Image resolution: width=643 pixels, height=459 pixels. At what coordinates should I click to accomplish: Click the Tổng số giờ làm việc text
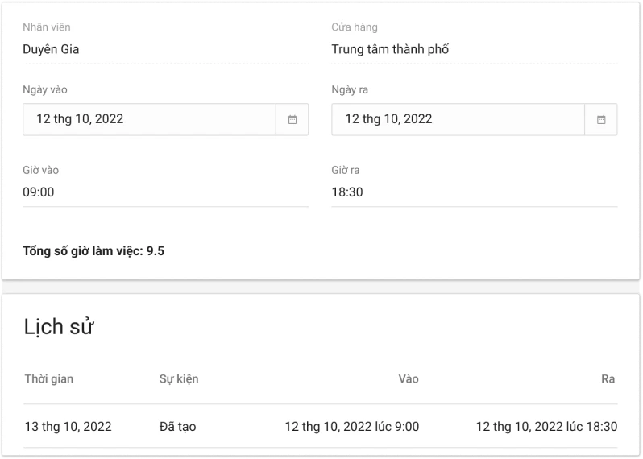(x=93, y=251)
